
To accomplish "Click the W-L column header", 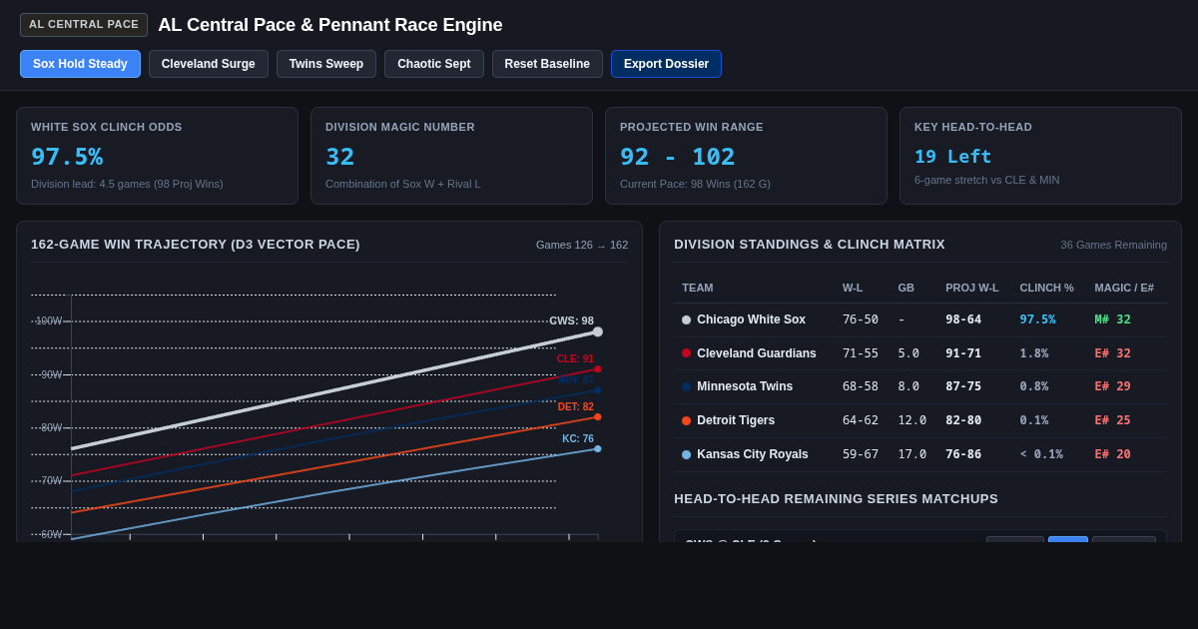I will coord(853,288).
